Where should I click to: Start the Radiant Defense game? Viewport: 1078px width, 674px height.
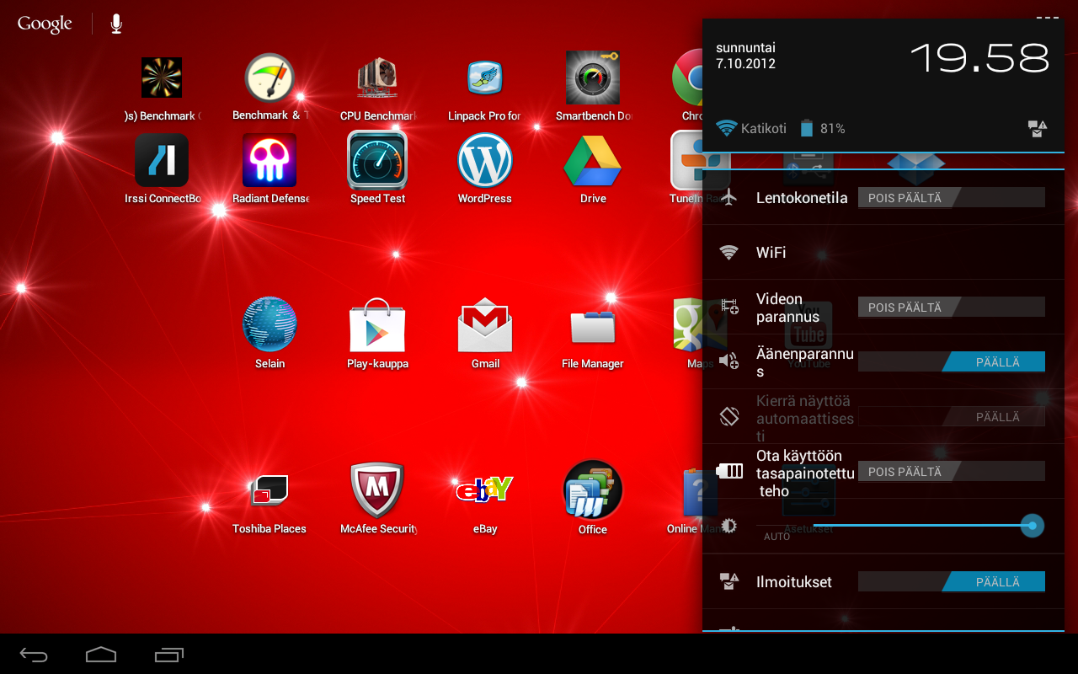(269, 169)
